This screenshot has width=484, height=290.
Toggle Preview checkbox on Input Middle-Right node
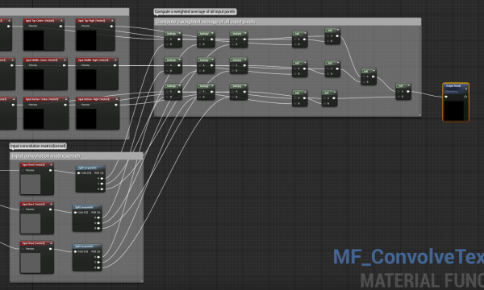[x=79, y=65]
